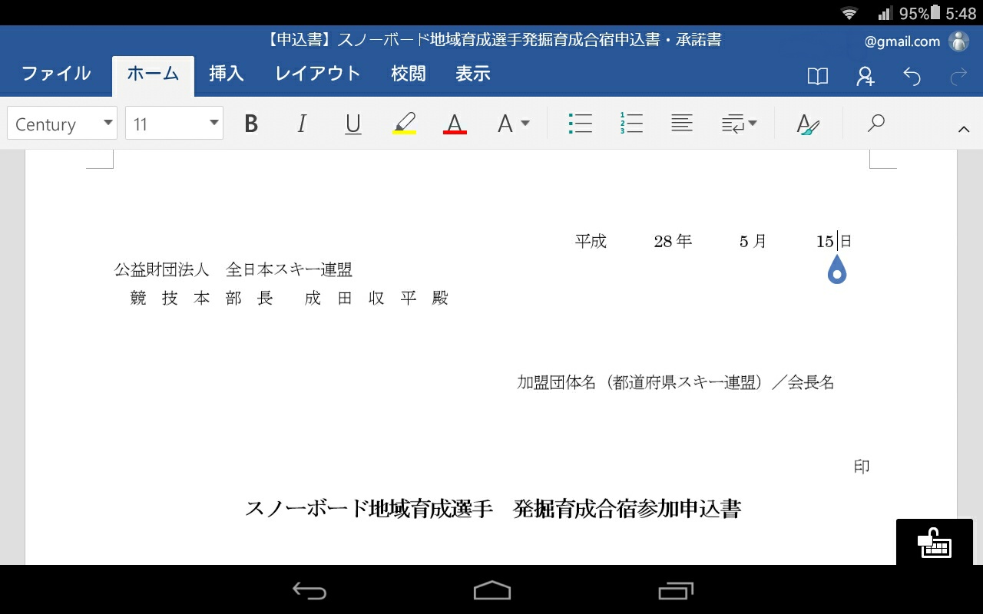This screenshot has width=983, height=614.
Task: Switch to reading view mode
Action: (x=818, y=75)
